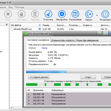Switch to Состояние скачивания tab

38,40
